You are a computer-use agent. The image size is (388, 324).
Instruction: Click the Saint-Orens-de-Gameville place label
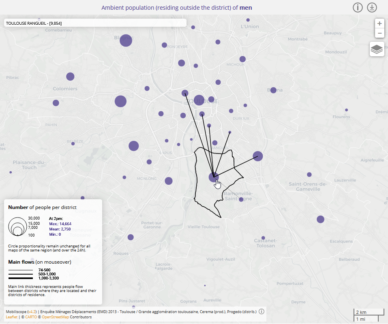coord(308,187)
